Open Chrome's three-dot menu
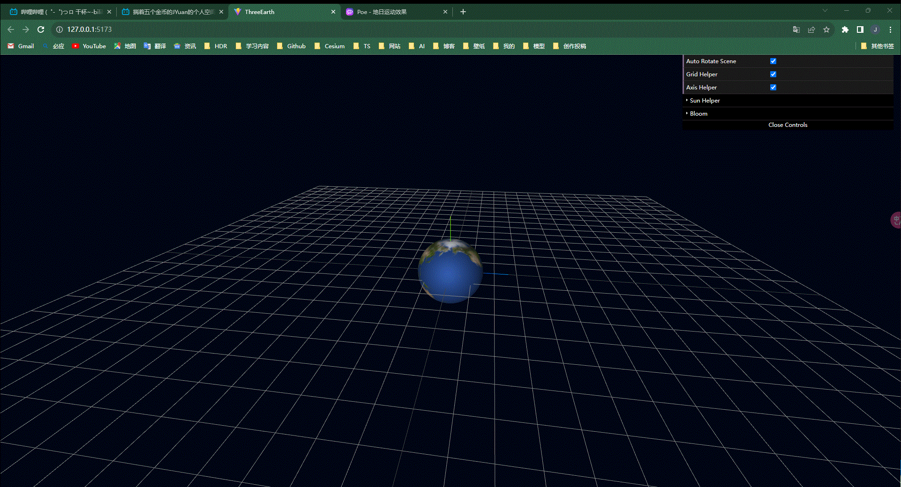 pos(890,30)
